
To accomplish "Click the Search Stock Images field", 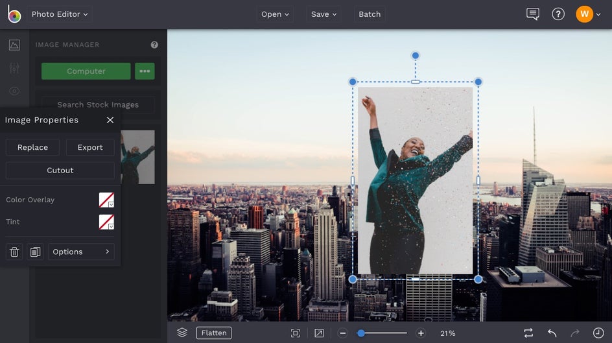I will [x=98, y=104].
